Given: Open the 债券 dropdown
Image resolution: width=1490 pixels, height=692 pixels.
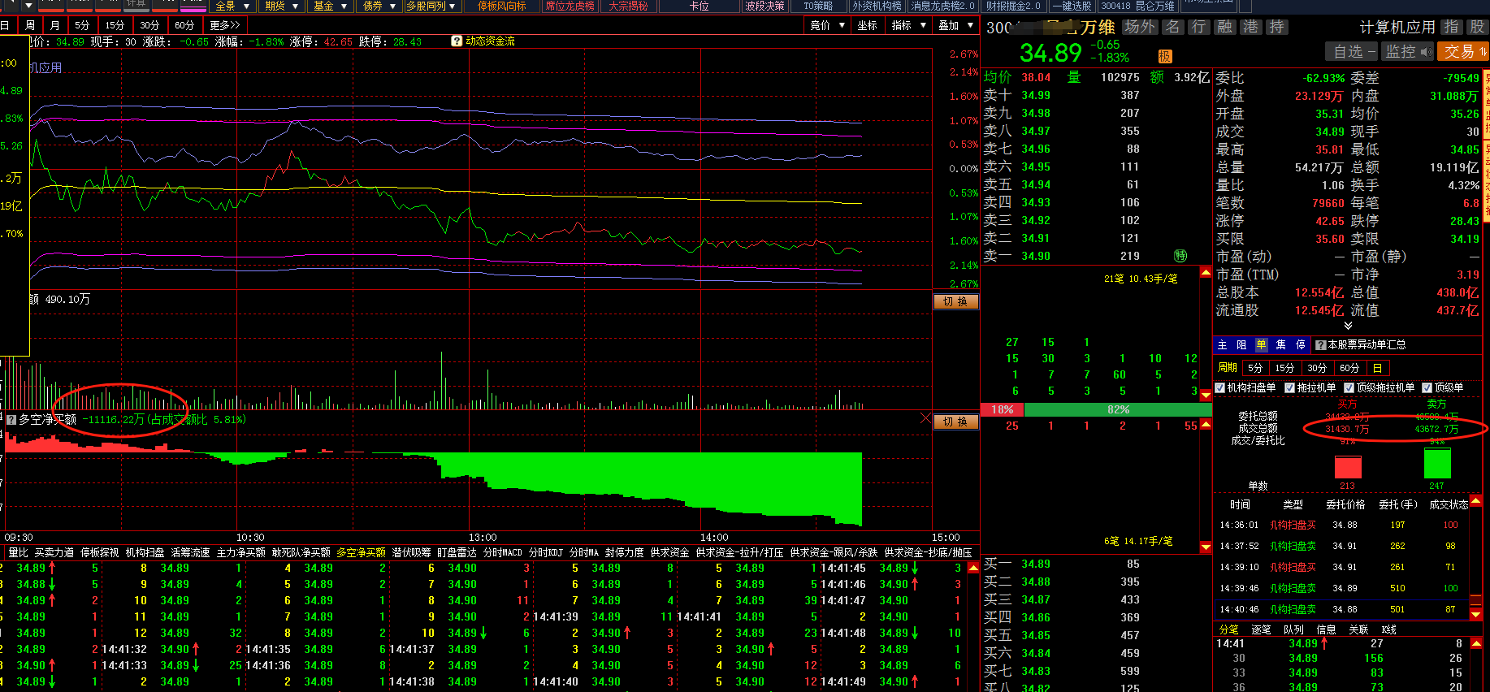Looking at the screenshot, I should pos(379,6).
